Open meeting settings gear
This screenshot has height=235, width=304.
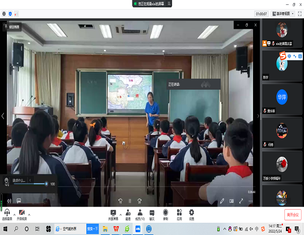192,215
